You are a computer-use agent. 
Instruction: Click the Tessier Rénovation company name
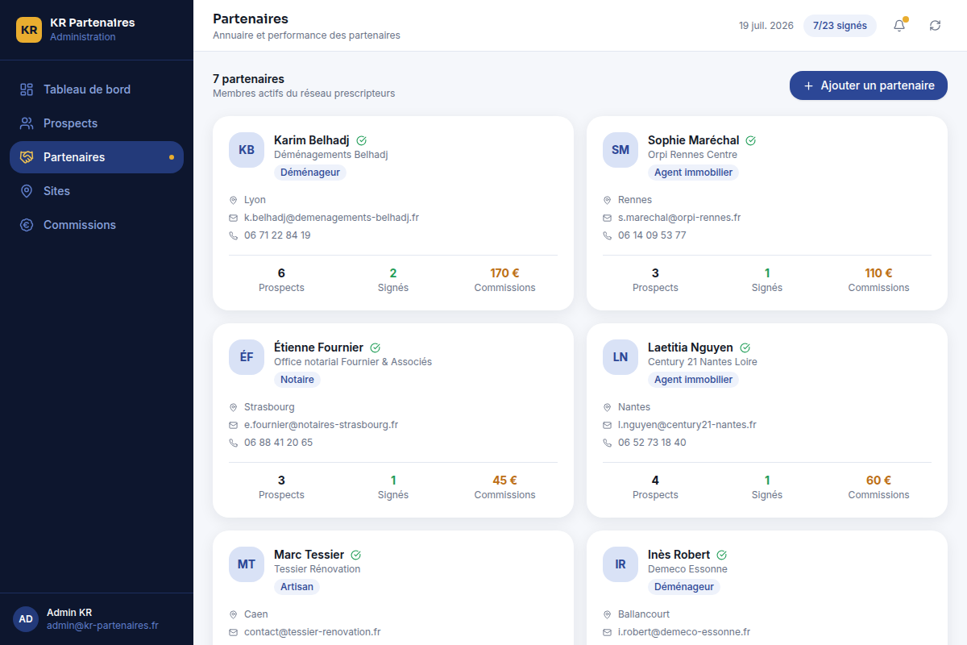click(317, 569)
